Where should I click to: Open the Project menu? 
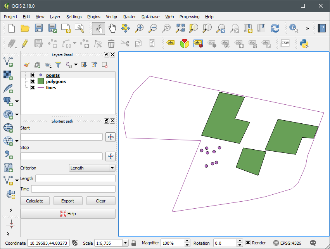(x=10, y=17)
